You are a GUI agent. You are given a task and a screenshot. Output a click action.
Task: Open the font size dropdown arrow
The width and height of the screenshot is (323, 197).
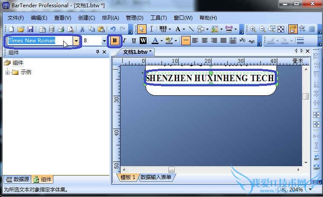coord(104,41)
